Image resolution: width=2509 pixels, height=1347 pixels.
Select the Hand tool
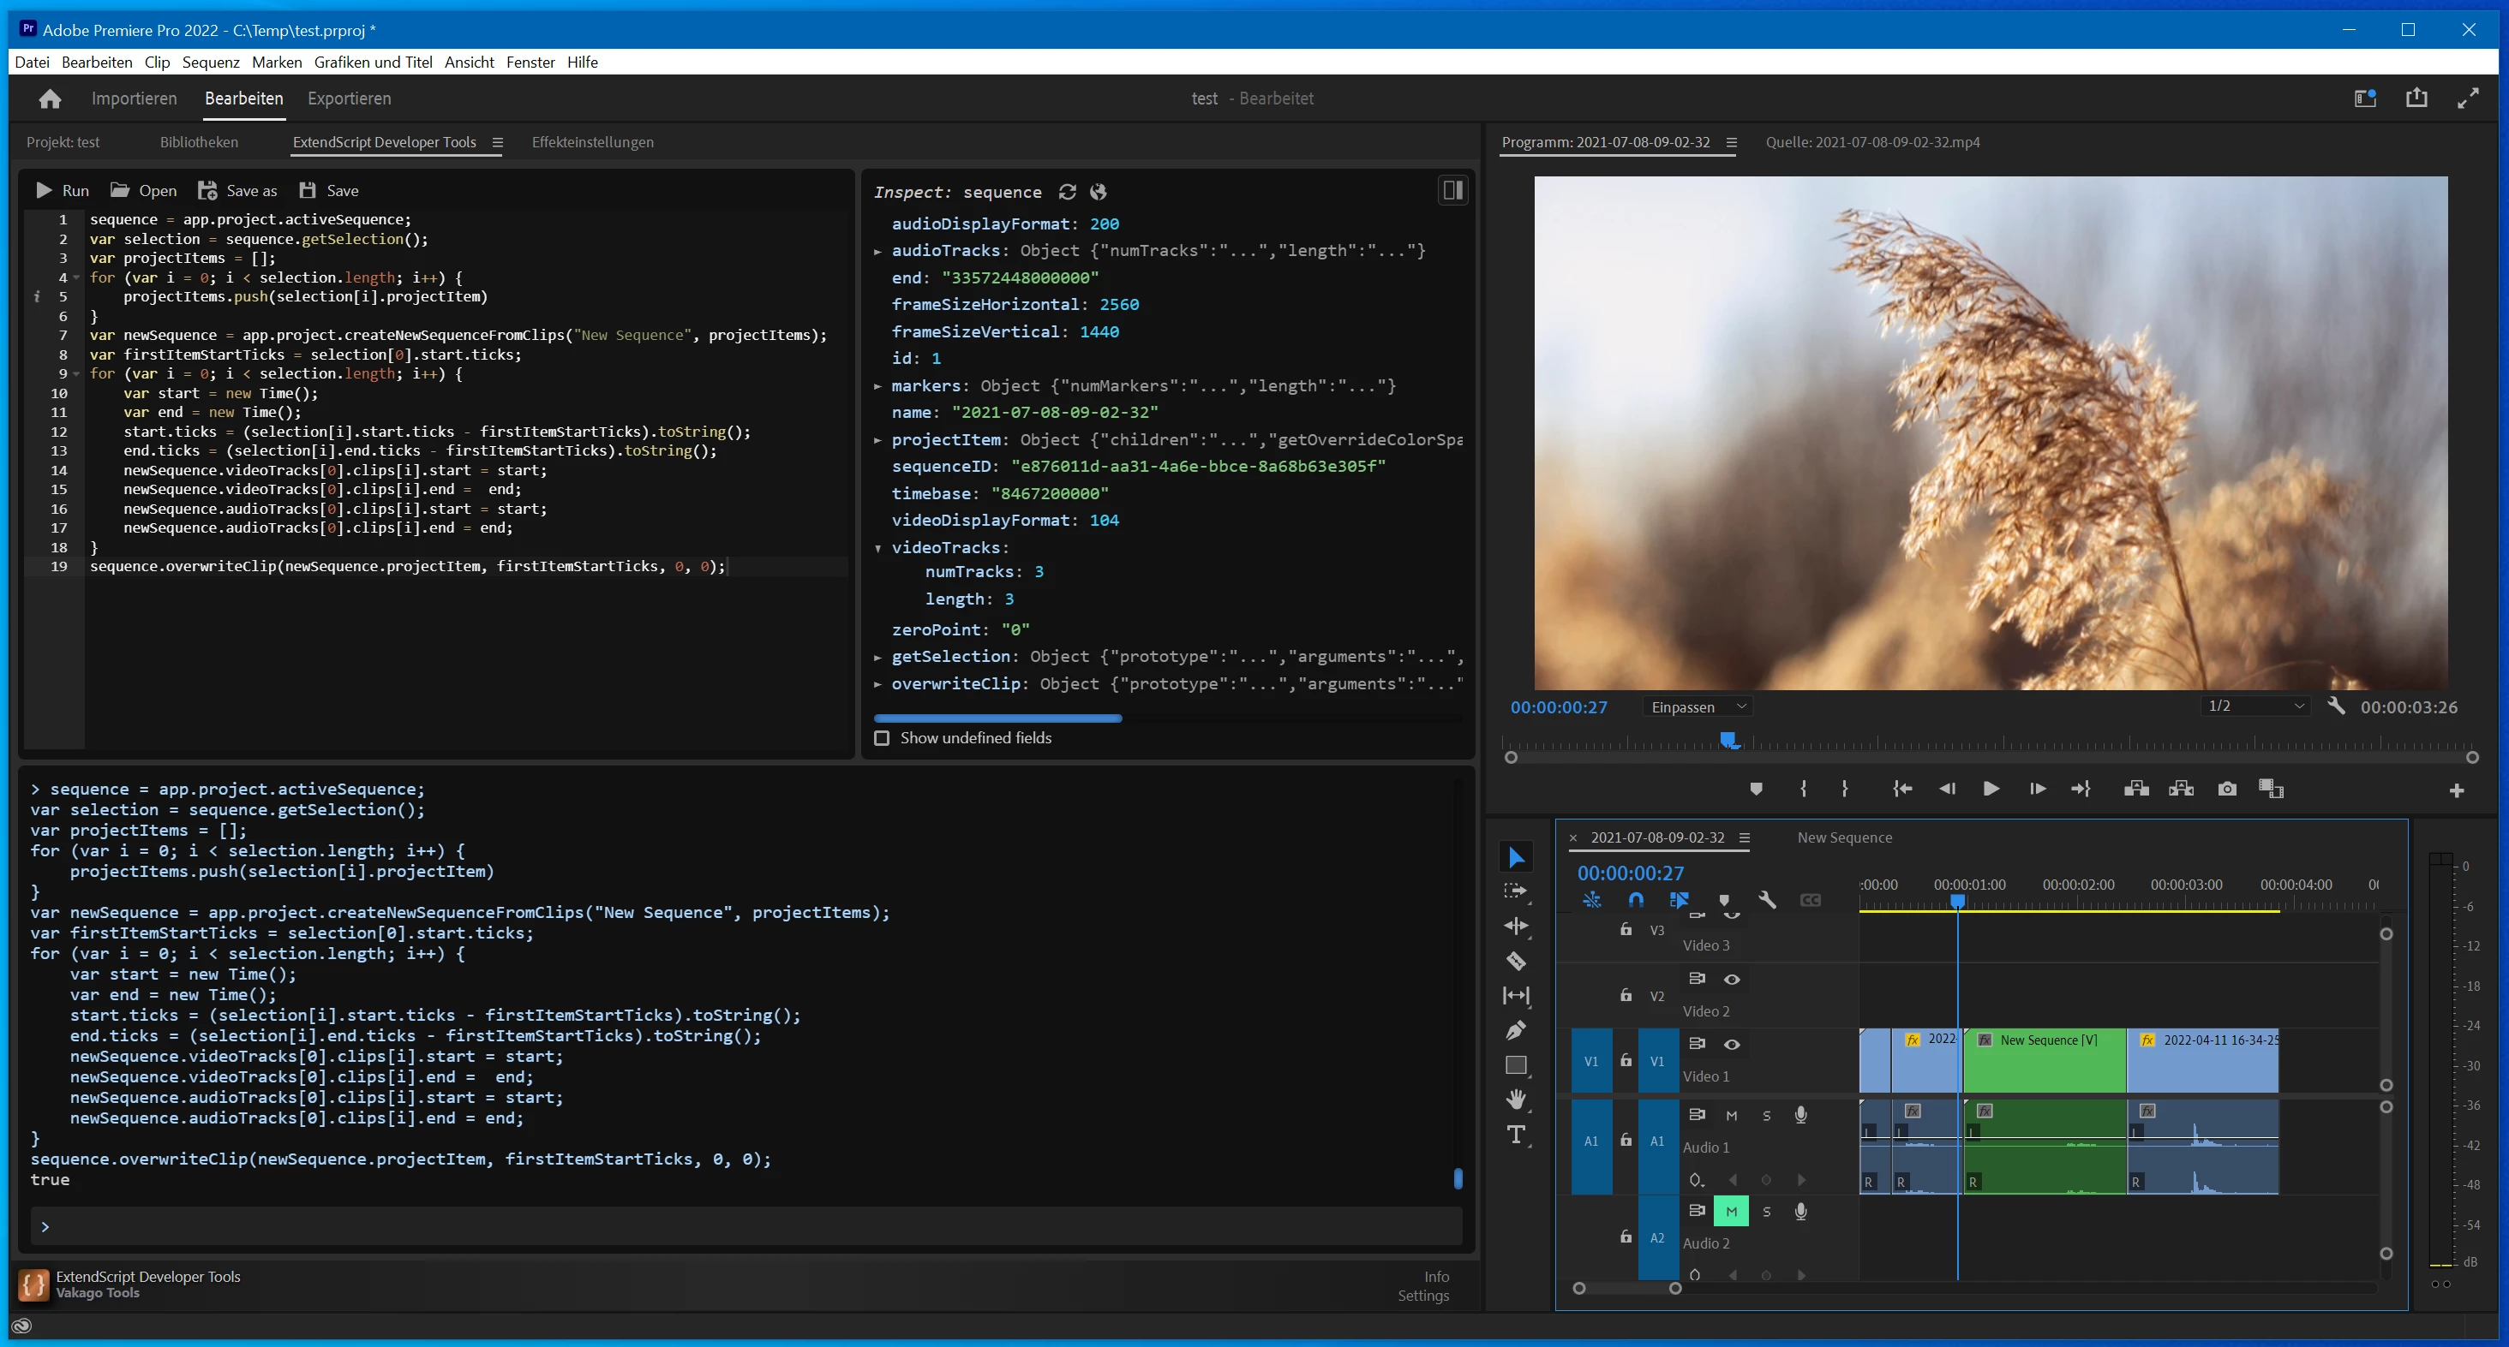[1516, 1100]
